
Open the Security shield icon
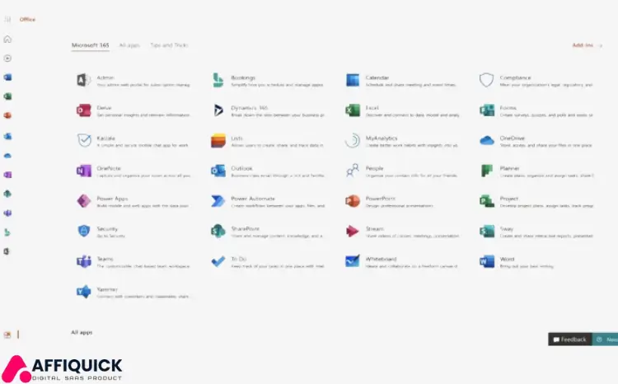coord(83,231)
